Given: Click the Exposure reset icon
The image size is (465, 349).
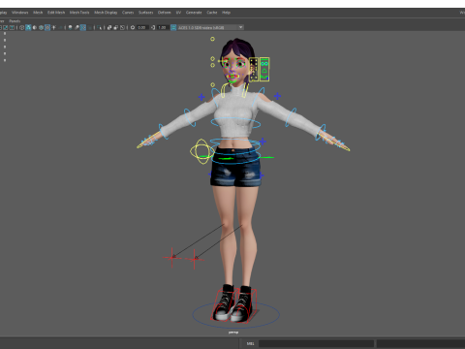Looking at the screenshot, I should coord(133,27).
